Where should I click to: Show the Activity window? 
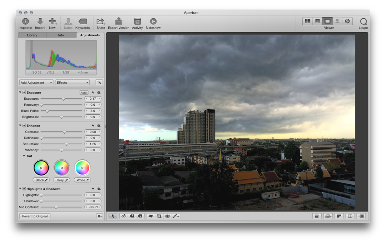point(137,24)
